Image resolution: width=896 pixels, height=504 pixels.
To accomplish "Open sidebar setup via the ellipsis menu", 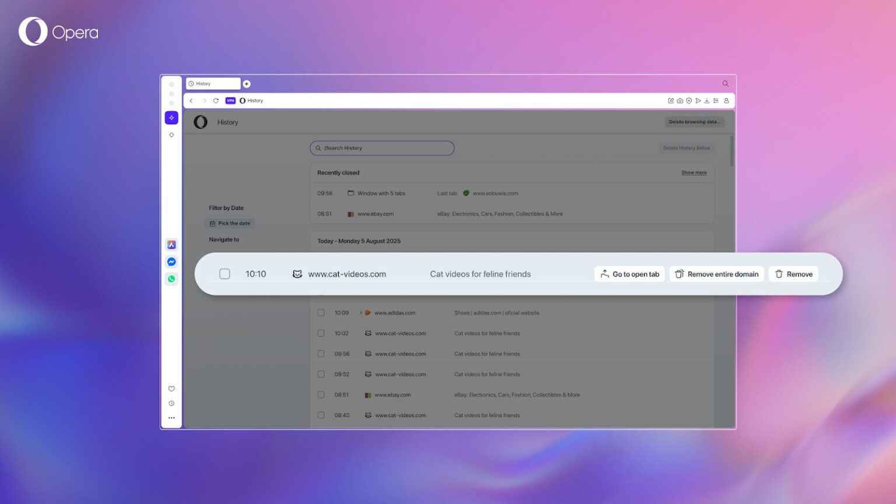I will (x=171, y=418).
